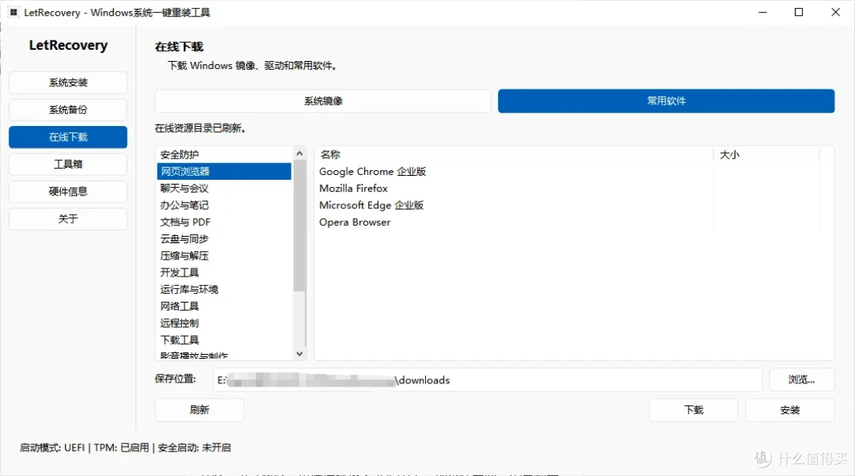Pick the 压缩与解压 category

point(224,256)
